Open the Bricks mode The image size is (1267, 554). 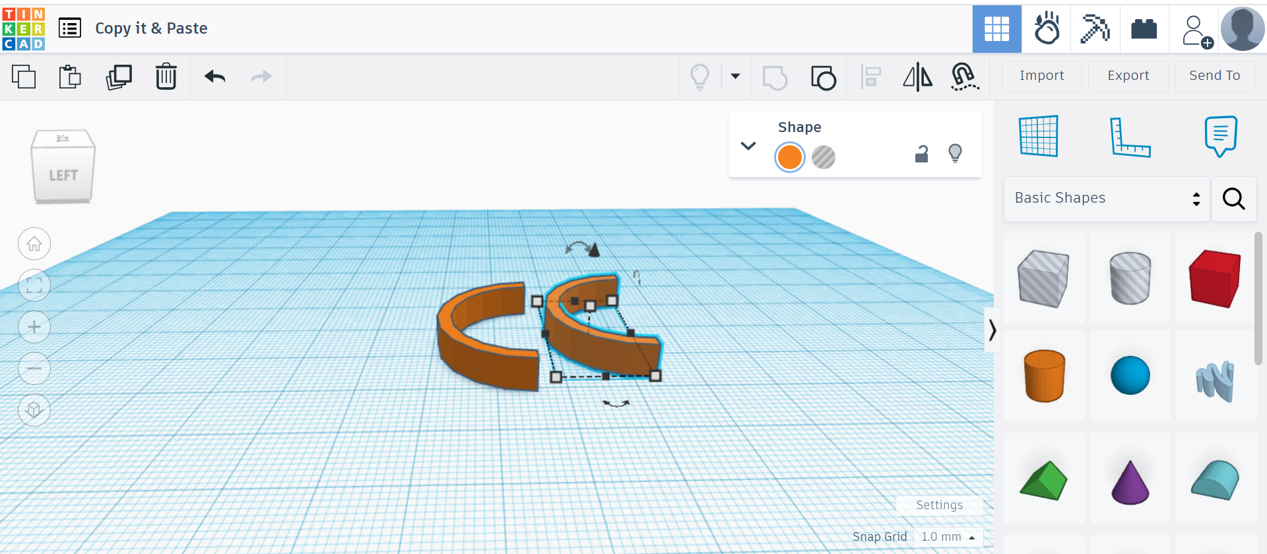1144,29
